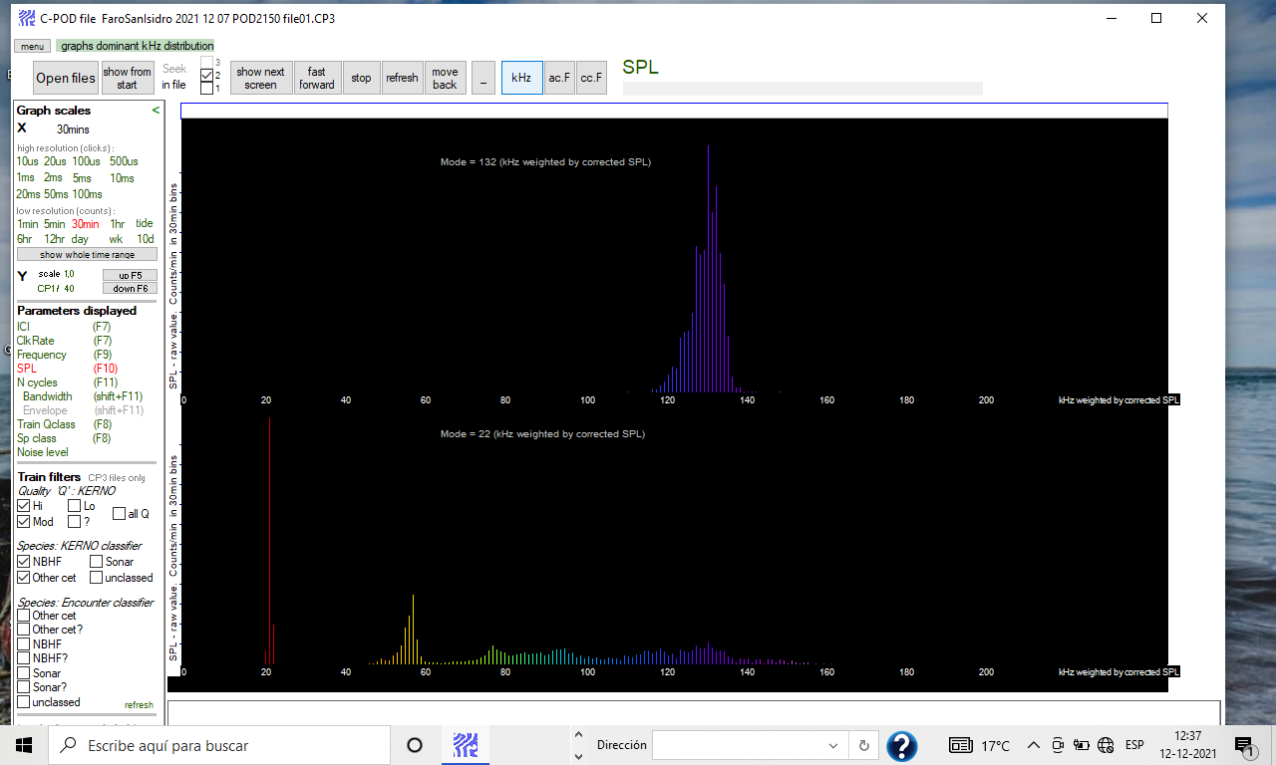Click the Cortana circle icon
Screen dimensions: 1276x765
pos(415,745)
